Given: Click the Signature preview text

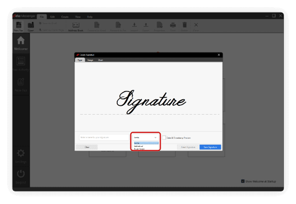Looking at the screenshot, I should [151, 102].
